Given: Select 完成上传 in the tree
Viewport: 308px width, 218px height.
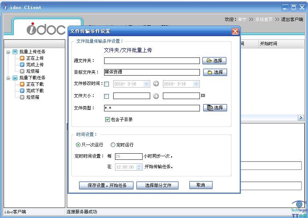Looking at the screenshot, I should coord(35,65).
